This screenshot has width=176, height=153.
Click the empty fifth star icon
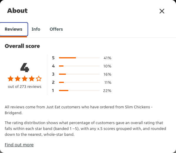tap(39, 79)
